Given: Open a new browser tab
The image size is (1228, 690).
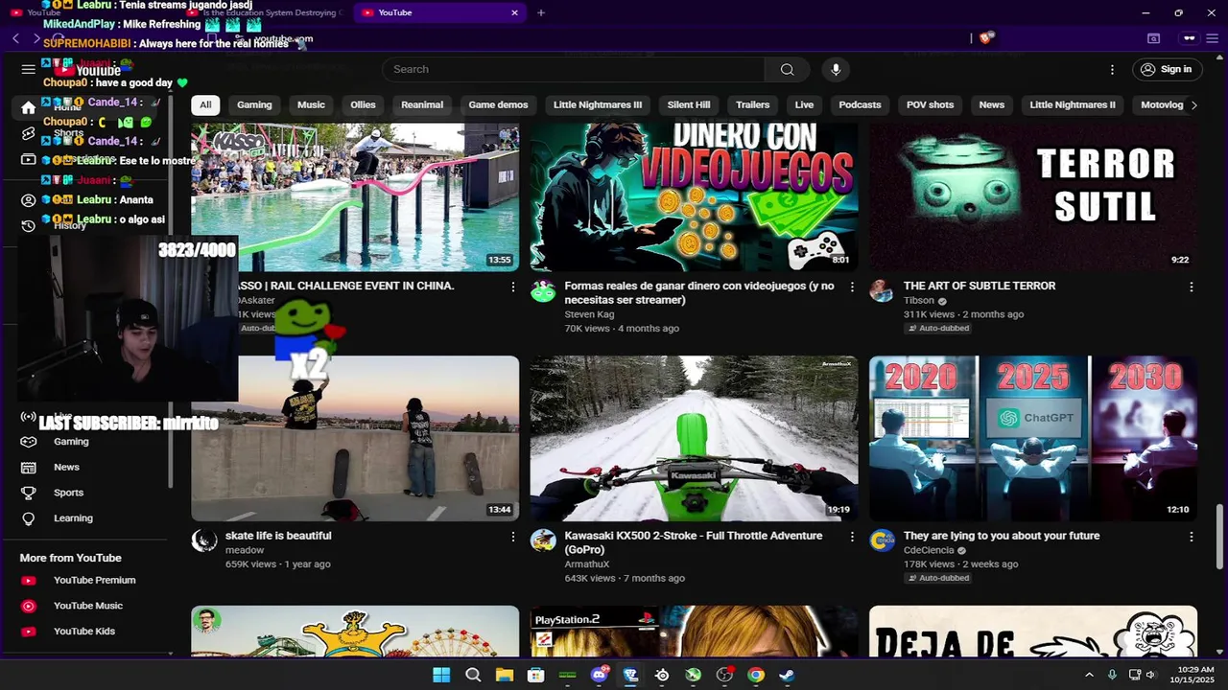Looking at the screenshot, I should [541, 12].
